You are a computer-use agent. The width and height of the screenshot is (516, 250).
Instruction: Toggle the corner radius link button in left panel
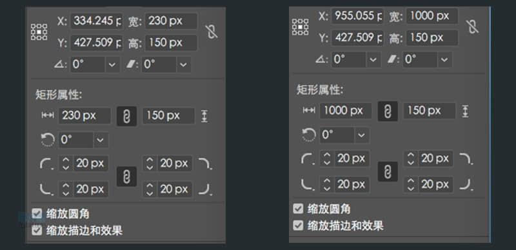point(126,177)
